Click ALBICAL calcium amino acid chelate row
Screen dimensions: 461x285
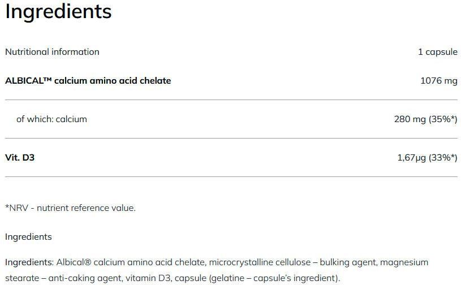tap(231, 81)
